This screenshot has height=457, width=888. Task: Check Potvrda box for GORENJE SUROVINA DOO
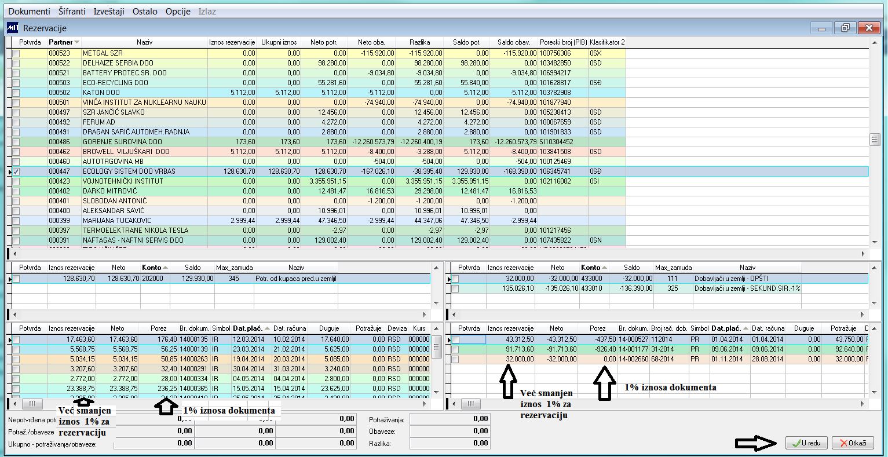pyautogui.click(x=16, y=142)
